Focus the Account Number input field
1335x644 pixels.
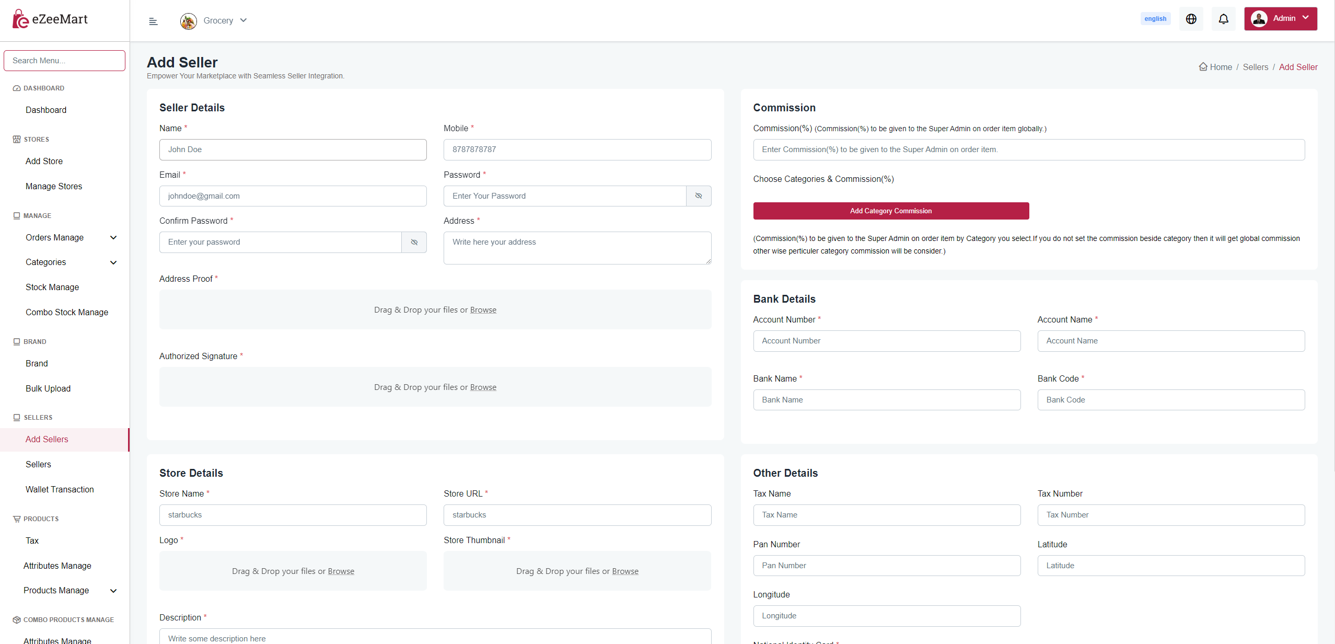(x=886, y=341)
